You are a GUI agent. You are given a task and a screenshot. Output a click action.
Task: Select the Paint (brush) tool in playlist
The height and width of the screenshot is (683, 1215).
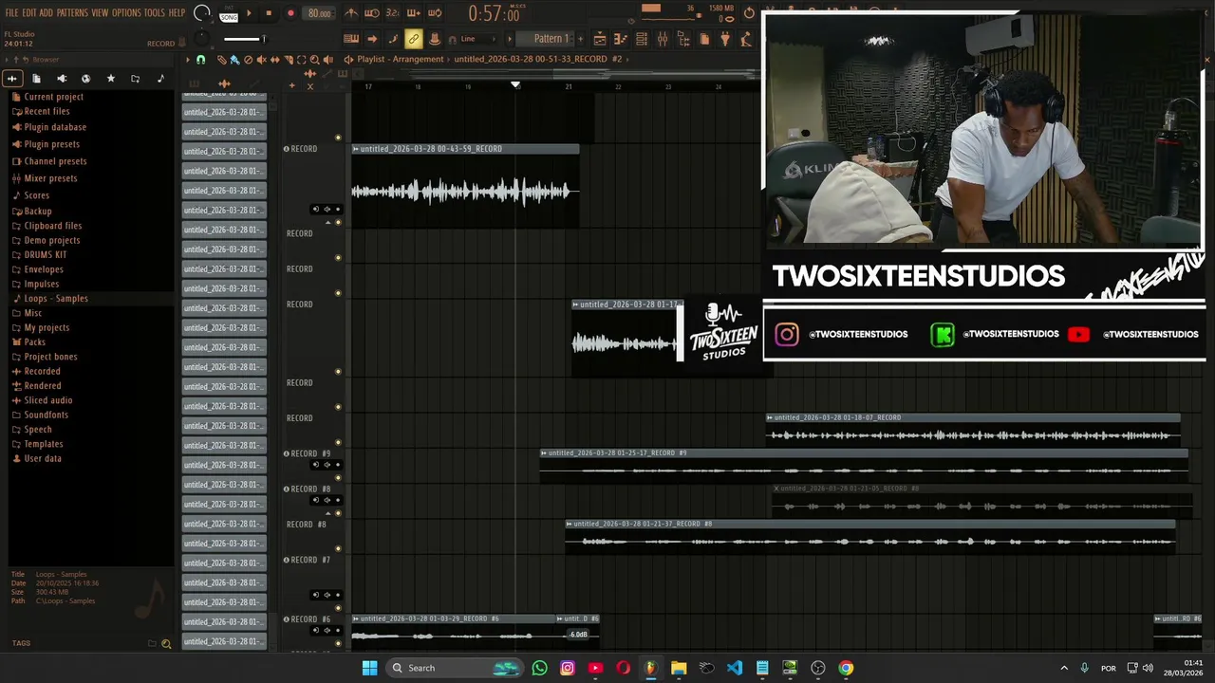coord(234,60)
